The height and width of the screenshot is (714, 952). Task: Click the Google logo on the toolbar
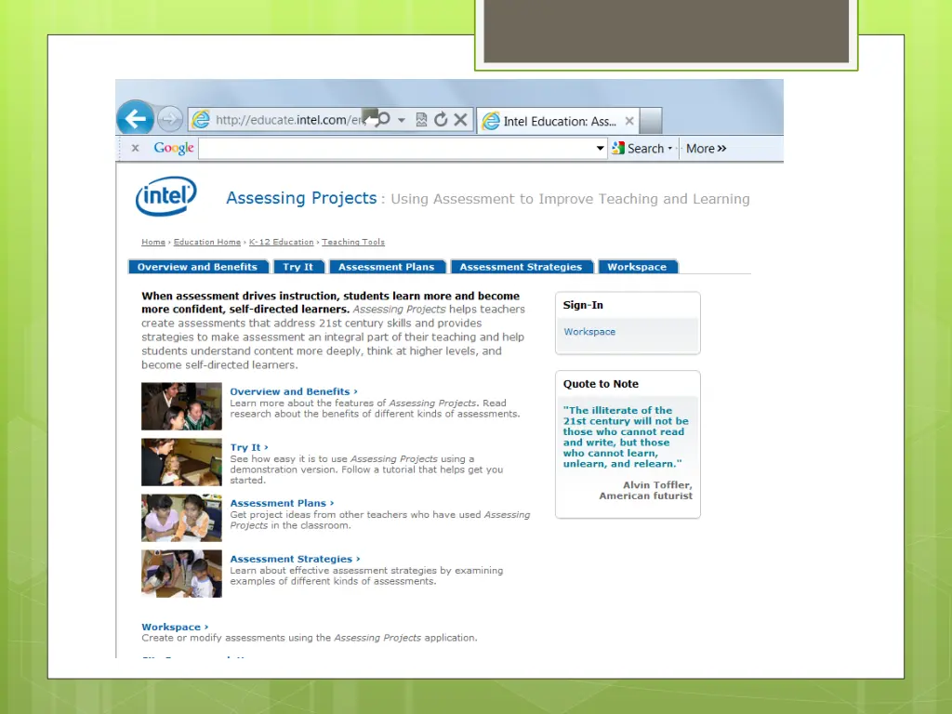174,148
